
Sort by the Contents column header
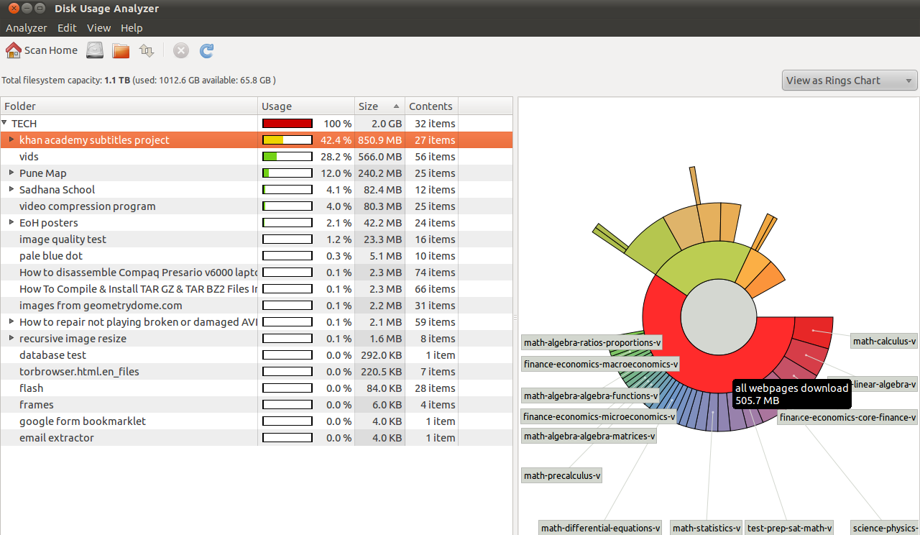[x=431, y=106]
